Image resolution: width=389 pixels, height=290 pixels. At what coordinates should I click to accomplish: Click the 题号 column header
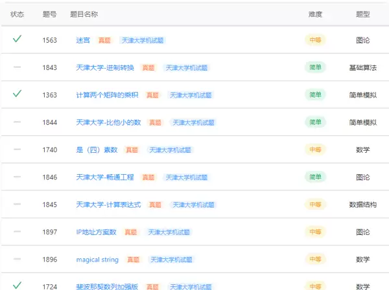pos(49,14)
